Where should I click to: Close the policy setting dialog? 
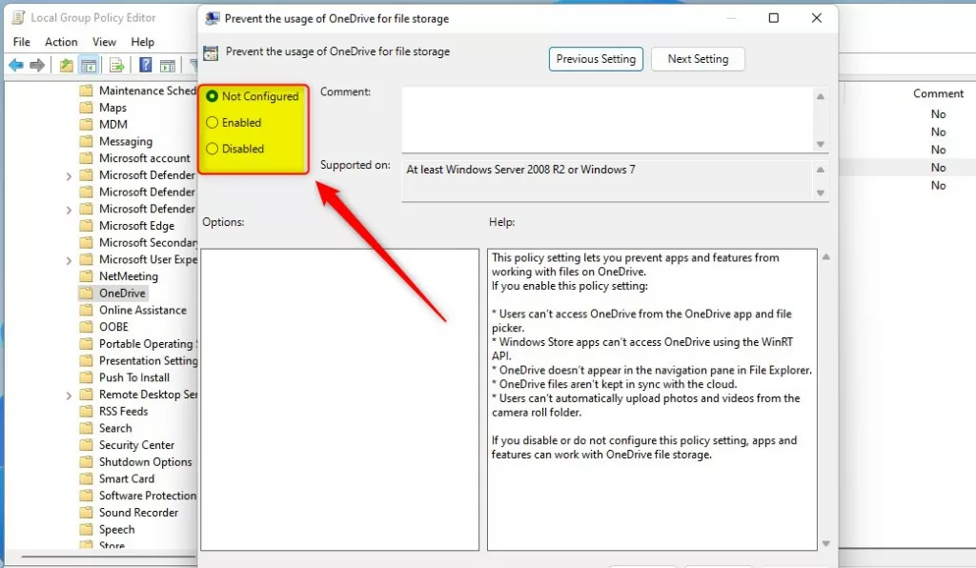click(817, 18)
